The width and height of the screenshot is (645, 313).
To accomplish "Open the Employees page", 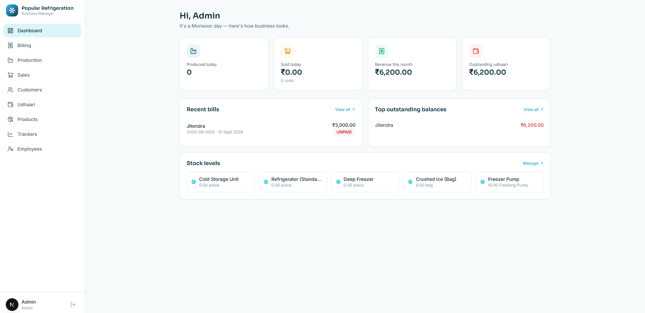I will tap(42, 149).
